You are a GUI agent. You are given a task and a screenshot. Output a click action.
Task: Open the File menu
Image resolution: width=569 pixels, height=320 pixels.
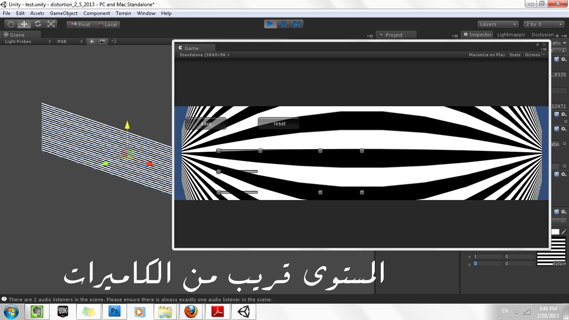click(x=7, y=13)
